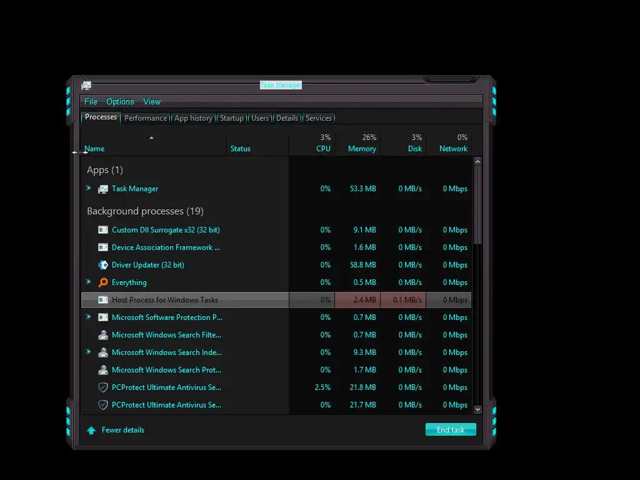Sort by CPU usage column header
The width and height of the screenshot is (640, 480).
click(x=312, y=144)
